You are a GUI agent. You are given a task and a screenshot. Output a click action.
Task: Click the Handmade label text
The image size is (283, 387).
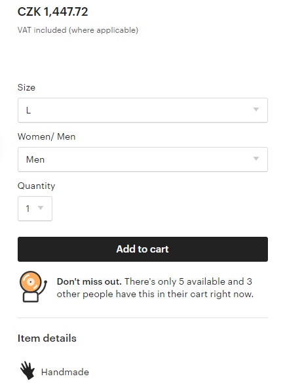[x=65, y=372]
